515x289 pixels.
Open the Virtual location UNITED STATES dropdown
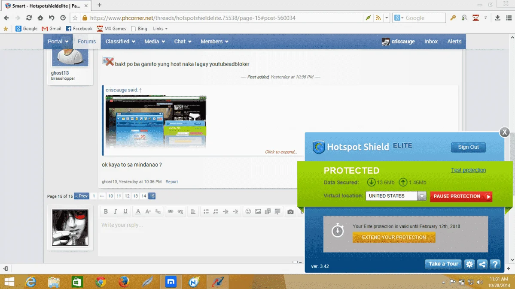point(396,196)
